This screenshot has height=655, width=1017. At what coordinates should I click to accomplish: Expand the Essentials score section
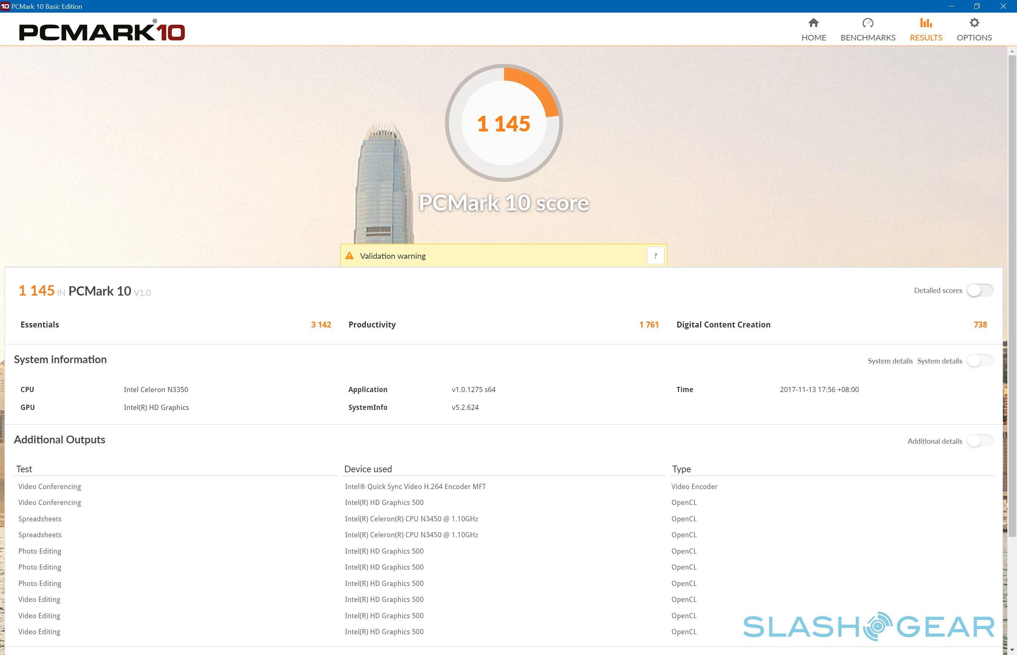(40, 325)
